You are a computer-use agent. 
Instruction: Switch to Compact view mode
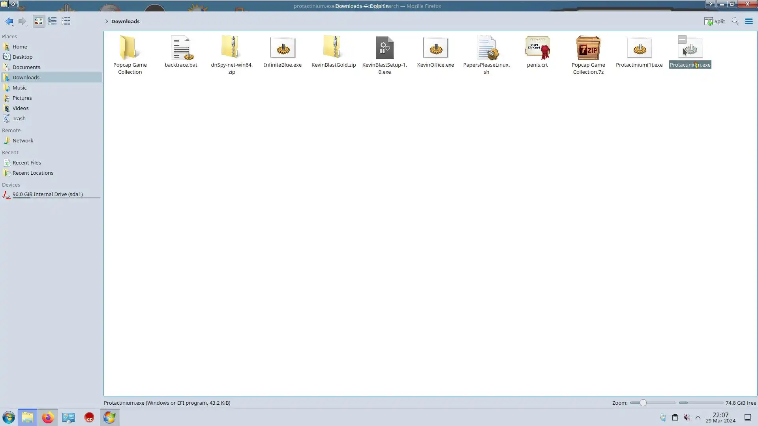click(52, 21)
